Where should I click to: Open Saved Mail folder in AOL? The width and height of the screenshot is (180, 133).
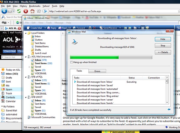point(9,110)
